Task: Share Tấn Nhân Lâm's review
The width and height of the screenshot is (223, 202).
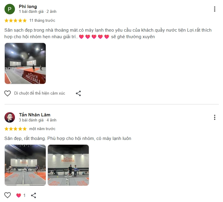Action: pos(33,195)
